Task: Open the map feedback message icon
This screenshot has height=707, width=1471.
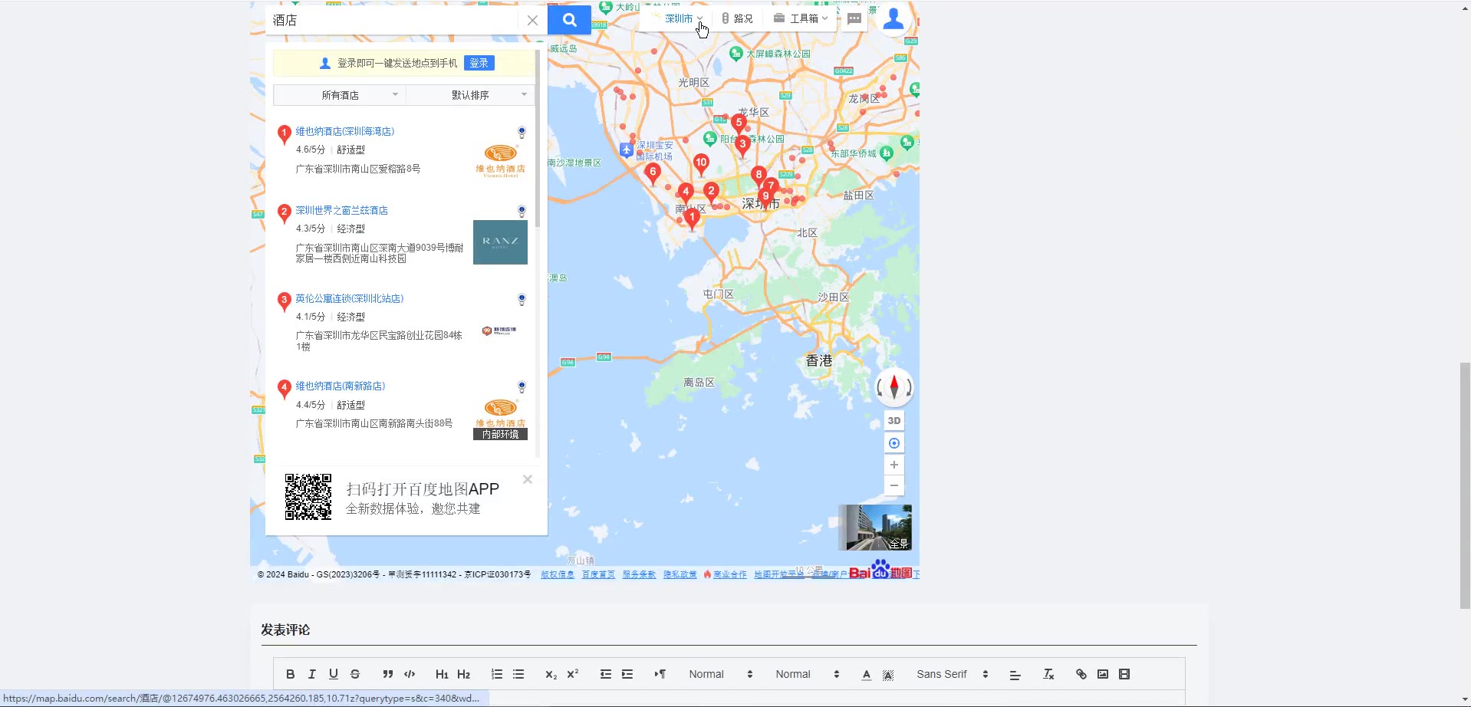Action: [x=854, y=19]
